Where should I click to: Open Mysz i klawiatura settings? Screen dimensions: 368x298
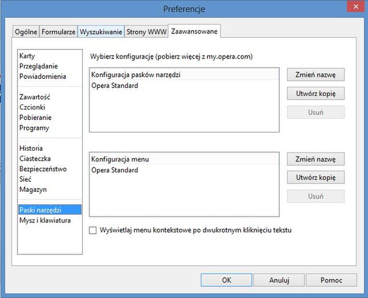[50, 220]
